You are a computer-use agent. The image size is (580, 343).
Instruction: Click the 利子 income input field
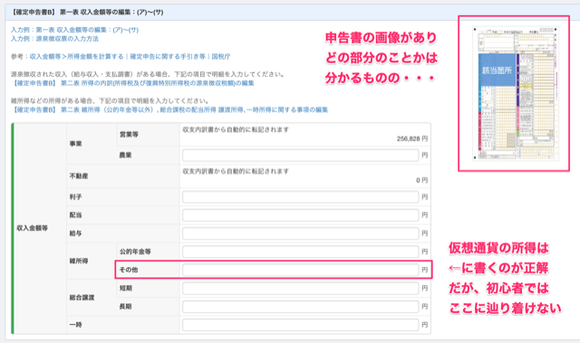[300, 197]
